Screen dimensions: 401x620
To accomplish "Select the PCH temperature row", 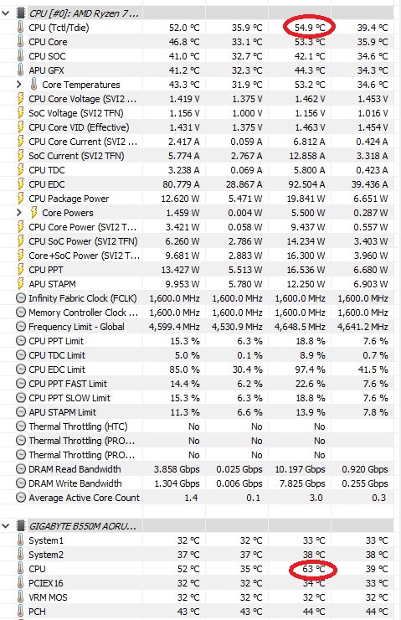I will point(197,612).
